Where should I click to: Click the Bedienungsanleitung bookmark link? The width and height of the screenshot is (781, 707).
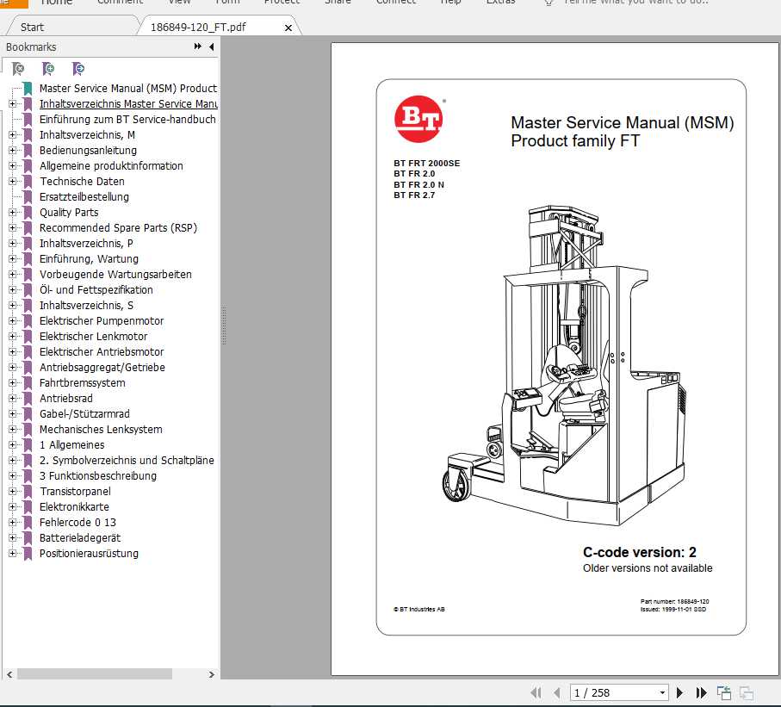90,151
